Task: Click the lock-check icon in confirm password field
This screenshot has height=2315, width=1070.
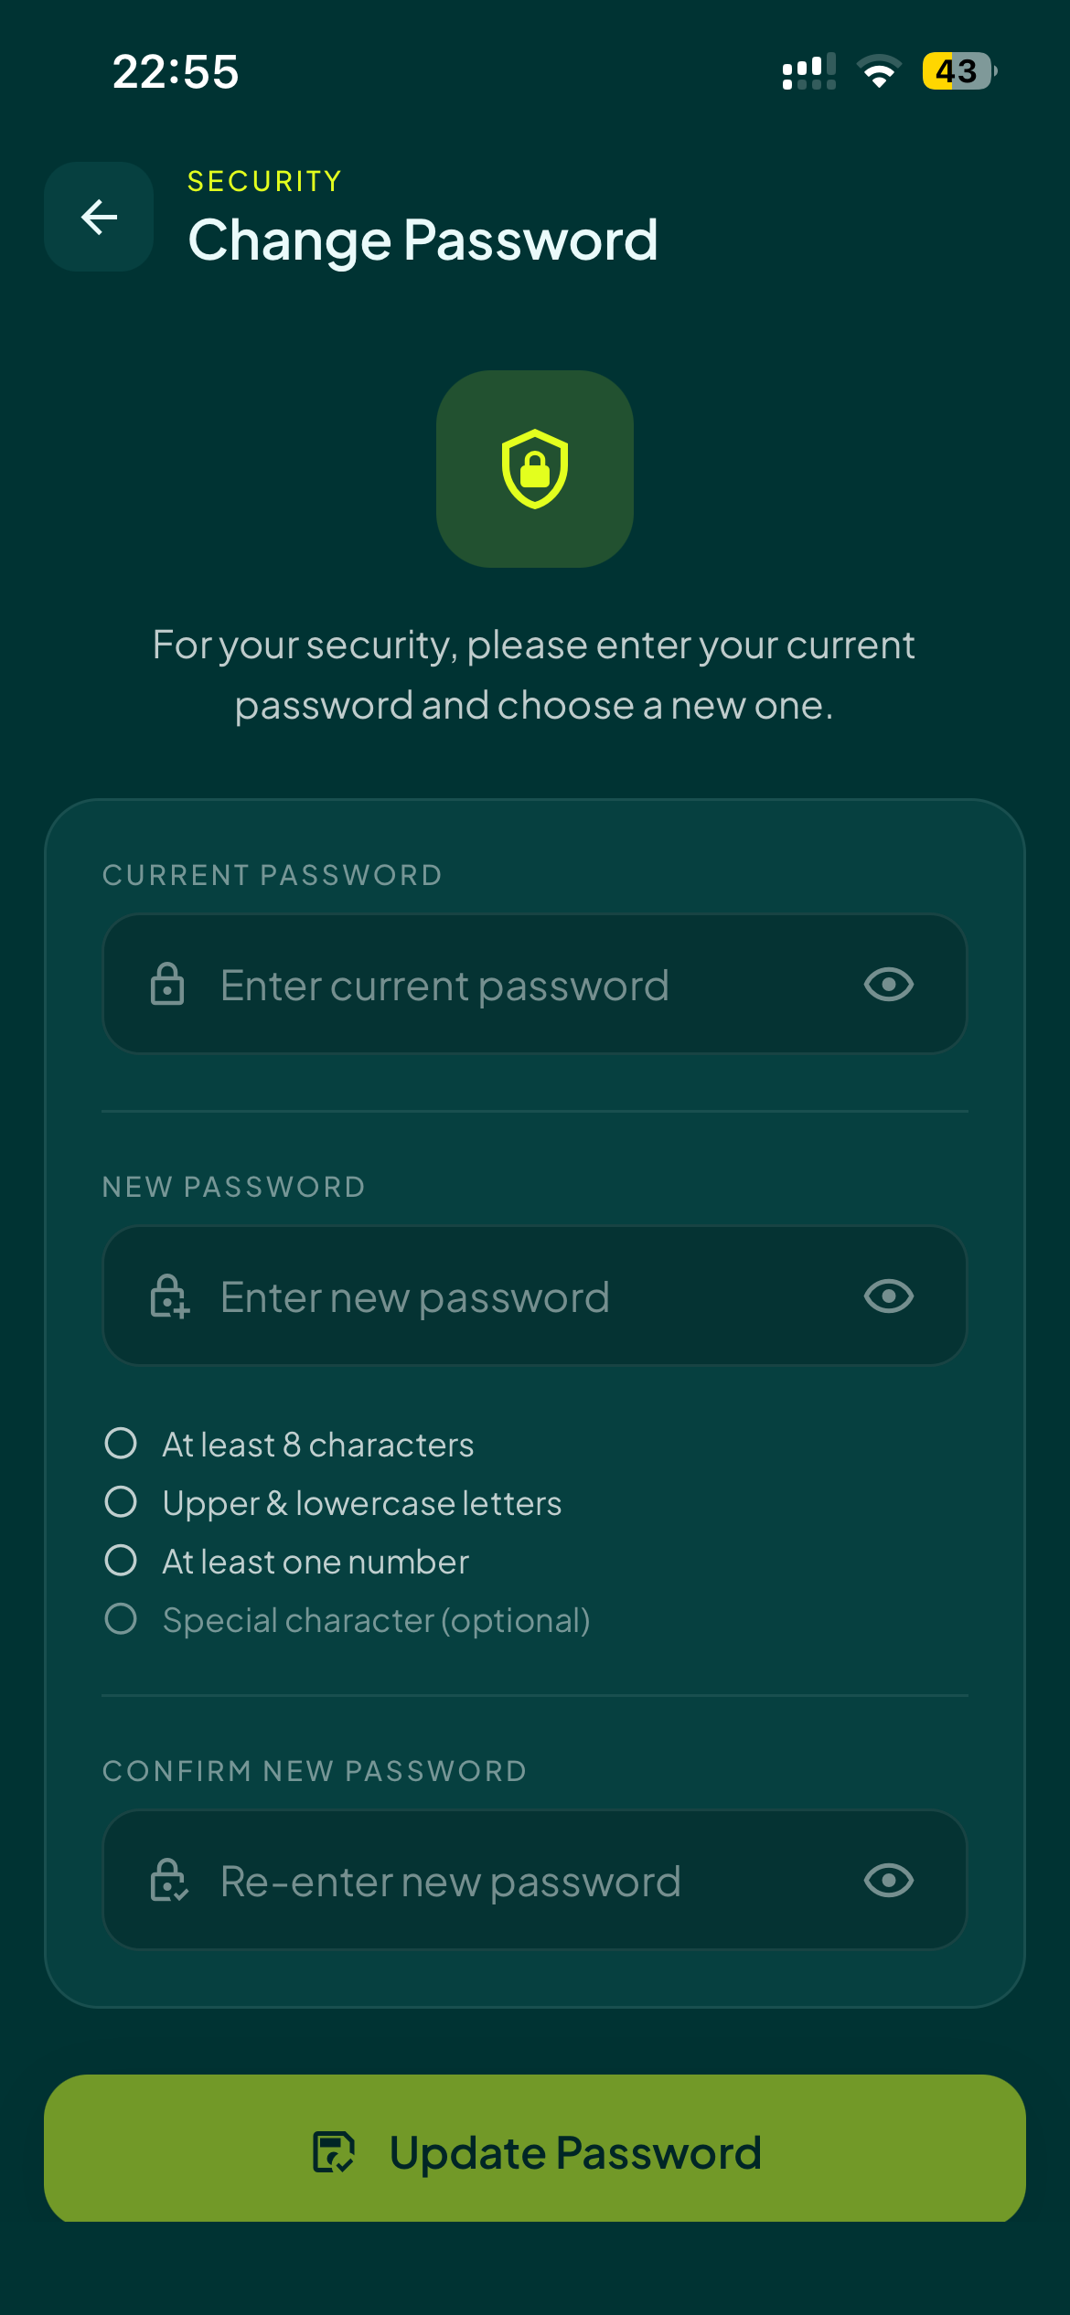Action: (x=169, y=1881)
